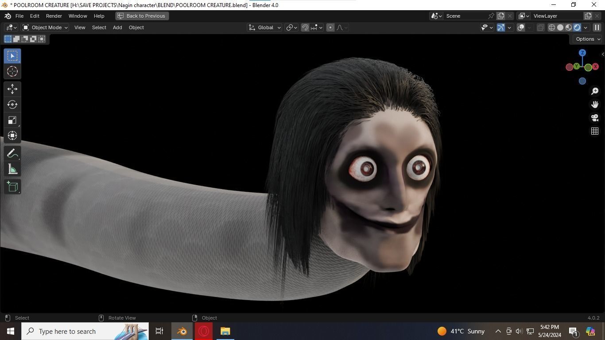Switch to wireframe viewport shading
605x340 pixels.
pos(552,27)
